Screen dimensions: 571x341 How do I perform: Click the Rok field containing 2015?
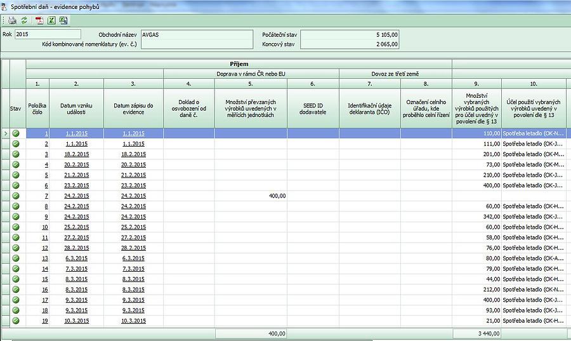(x=48, y=34)
